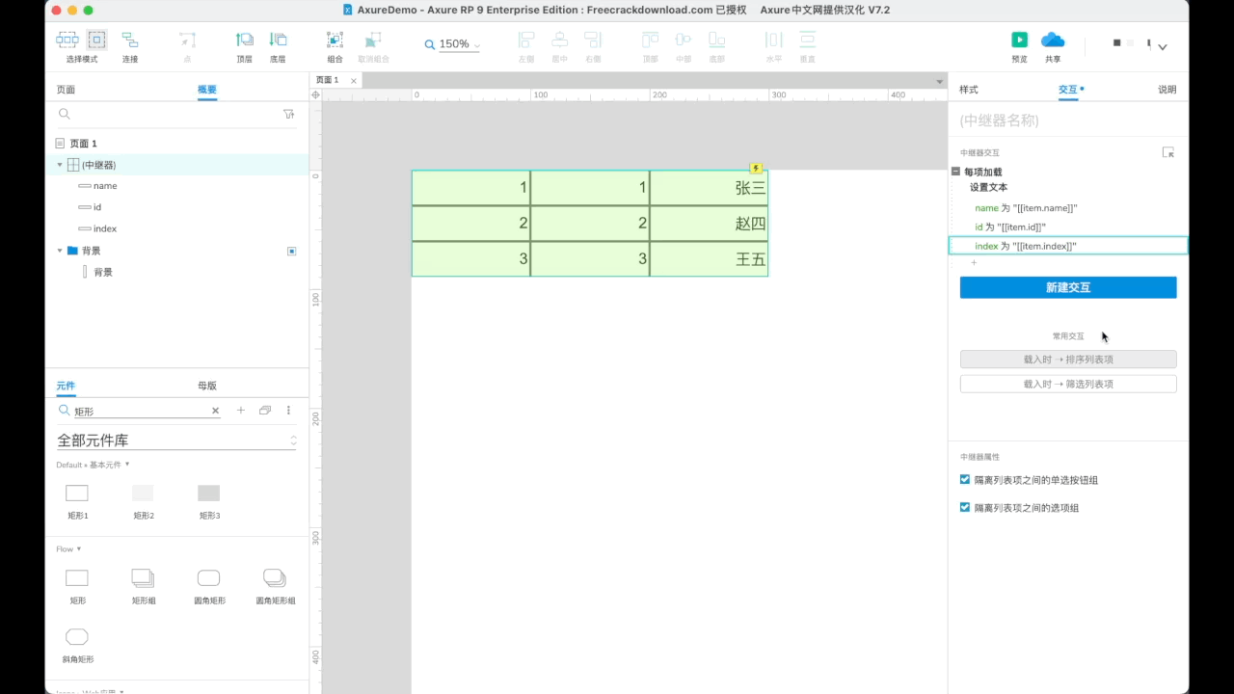Select the contained selection mode icon
Image resolution: width=1234 pixels, height=694 pixels.
point(96,40)
